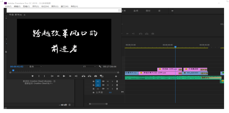Screen dimensions: 229x113
Task: Open the 节目: 序列01 panel menu icon
Action: tap(24, 15)
